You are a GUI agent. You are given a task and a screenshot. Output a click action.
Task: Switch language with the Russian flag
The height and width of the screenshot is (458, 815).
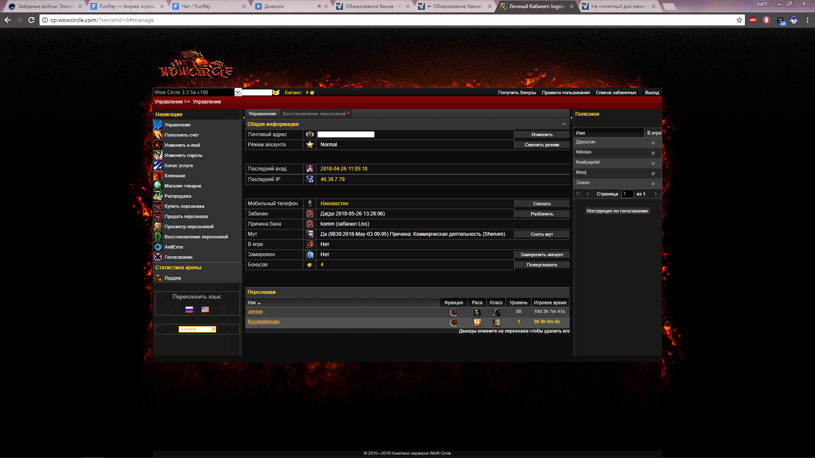(189, 310)
